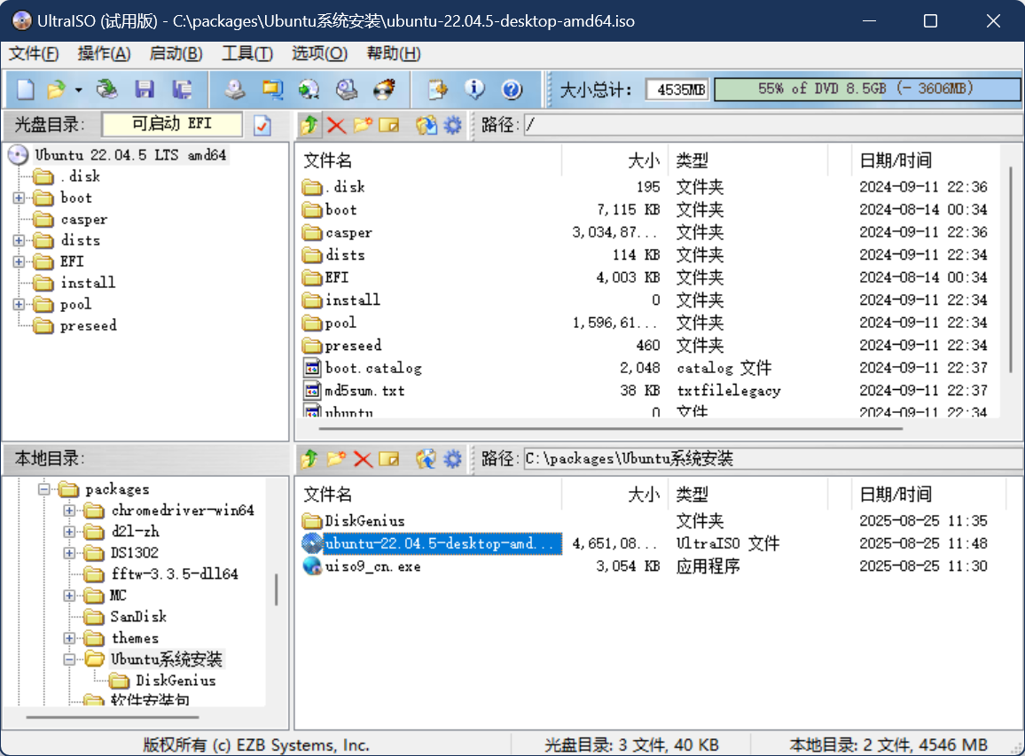Click the red X delete icon in local pane
The height and width of the screenshot is (756, 1025).
click(363, 459)
